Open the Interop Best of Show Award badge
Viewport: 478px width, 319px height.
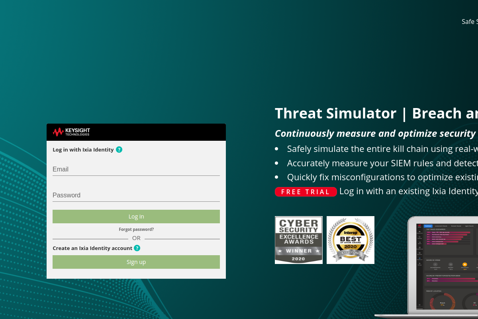click(351, 240)
